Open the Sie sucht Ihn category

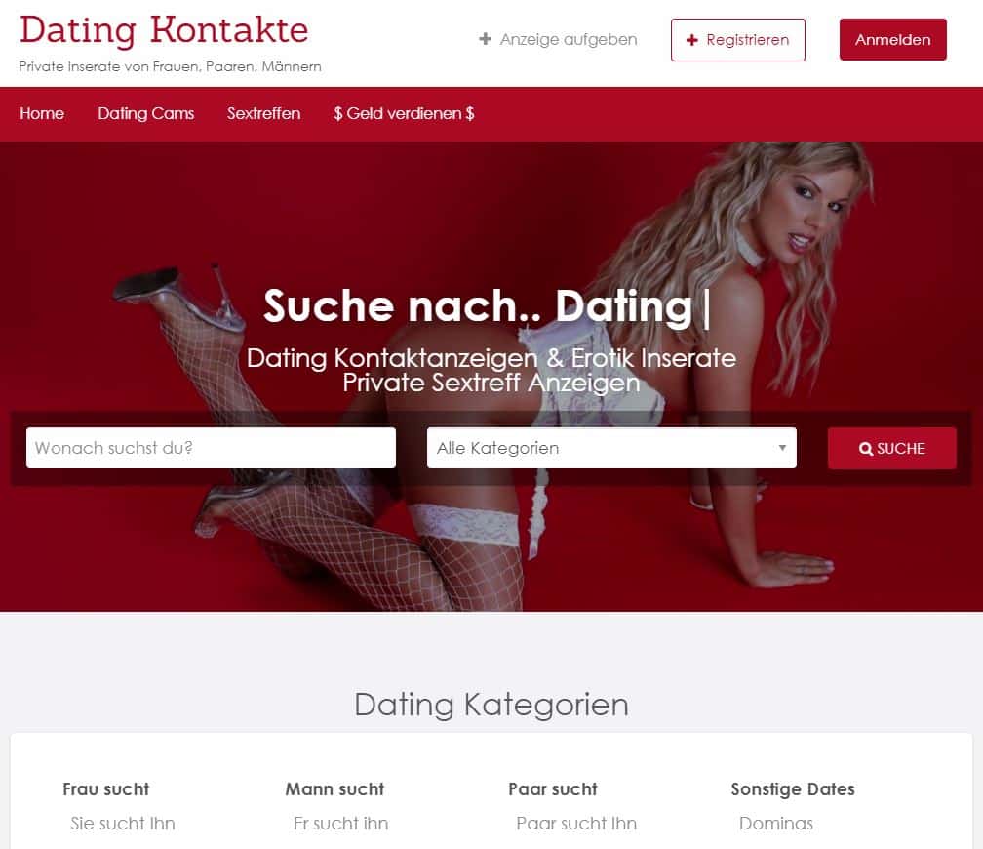[x=123, y=824]
